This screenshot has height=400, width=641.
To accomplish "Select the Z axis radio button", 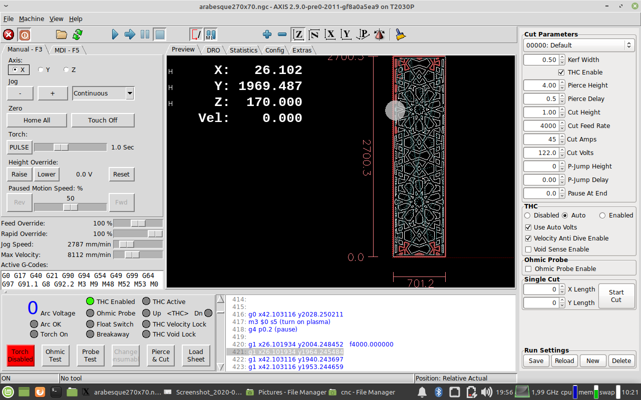I will (70, 70).
